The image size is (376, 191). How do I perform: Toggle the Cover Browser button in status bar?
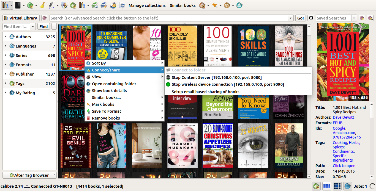point(326,186)
